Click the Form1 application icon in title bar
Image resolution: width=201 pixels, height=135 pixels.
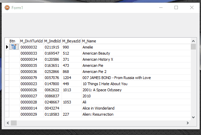[x=7, y=8]
